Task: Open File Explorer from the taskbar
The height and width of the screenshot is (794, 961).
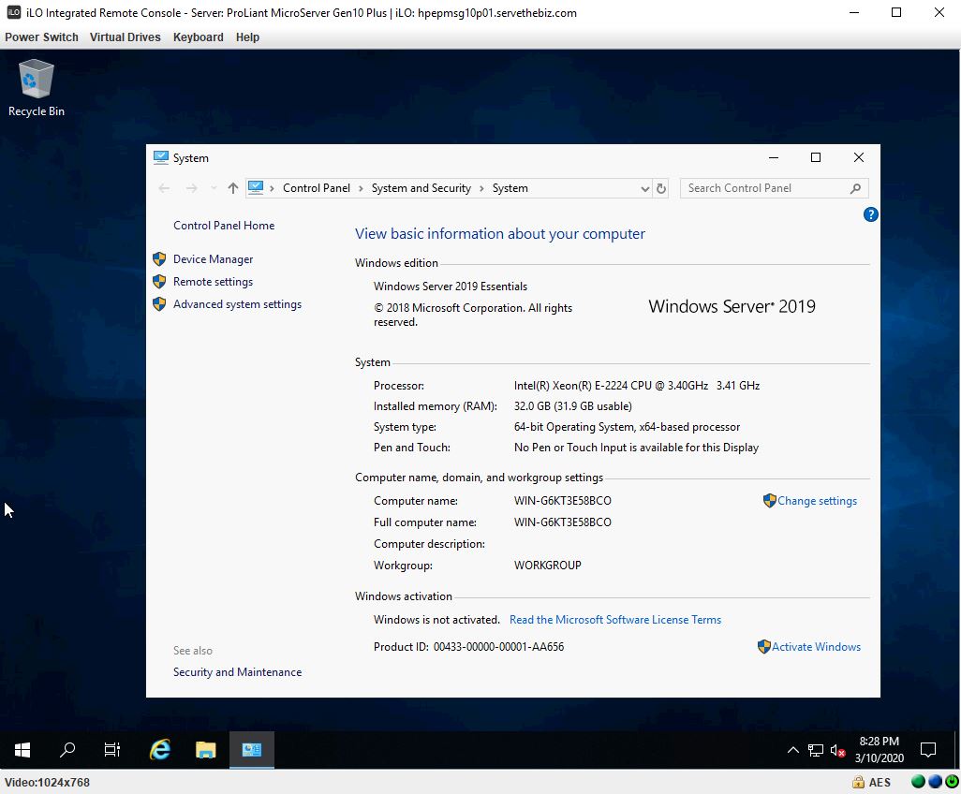Action: point(206,750)
